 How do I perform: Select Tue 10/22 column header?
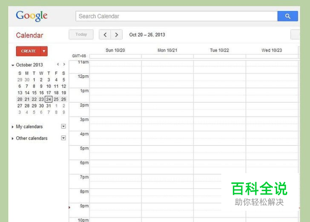coord(220,50)
